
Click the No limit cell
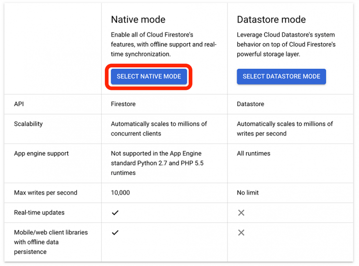coord(248,193)
